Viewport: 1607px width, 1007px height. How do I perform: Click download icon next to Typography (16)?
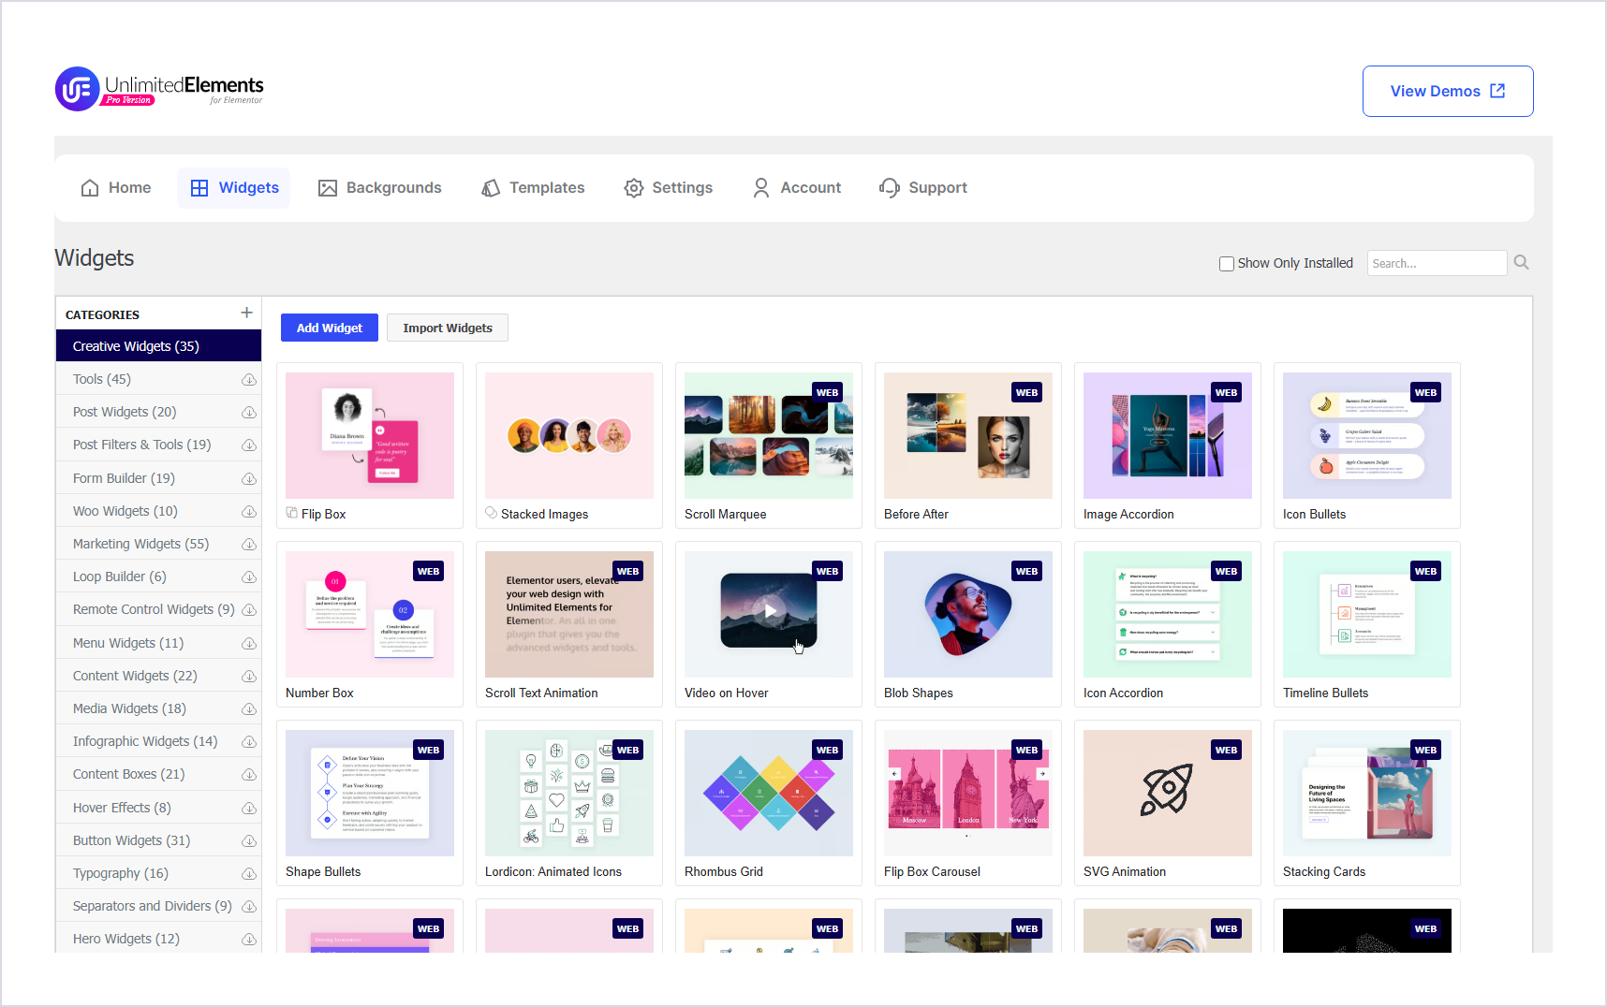pos(249,874)
